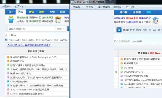Click new member name xiaoq0826

pyautogui.click(x=137, y=41)
